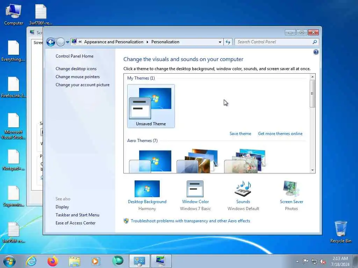The width and height of the screenshot is (358, 268).
Task: Click the taskbar clock and date
Action: tap(340, 261)
